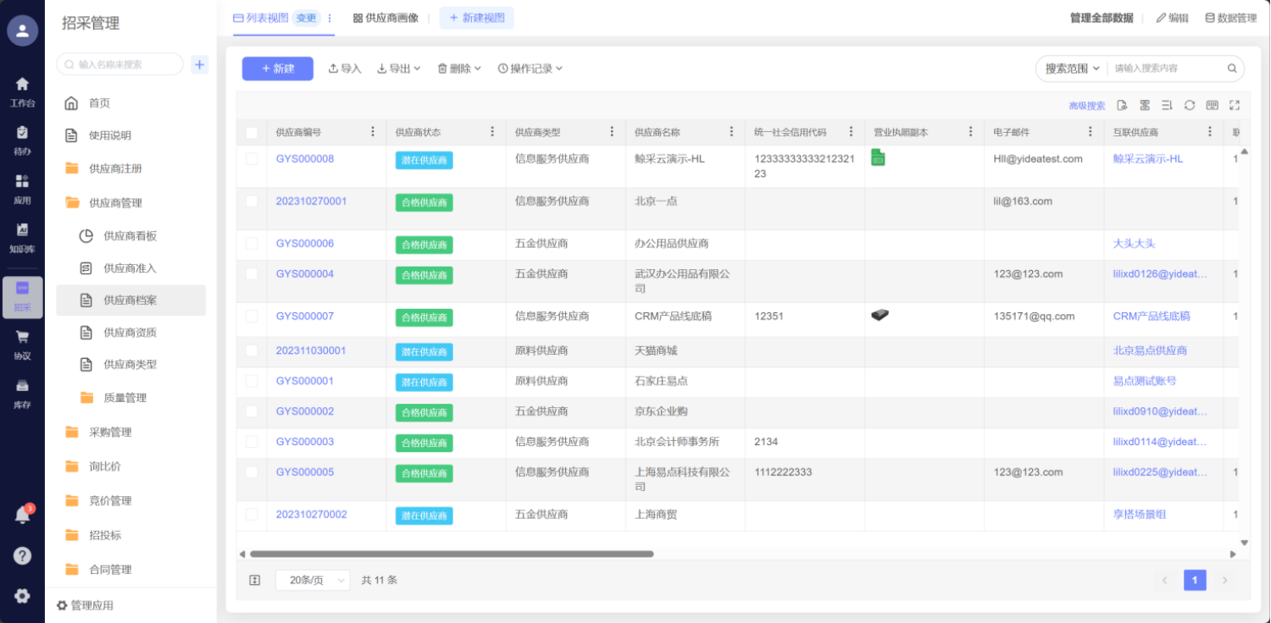Open 供应商资质 in the sidebar

130,333
